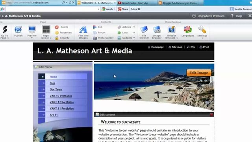Expand the toolbar More menu
The height and width of the screenshot is (142, 252).
[135, 9]
